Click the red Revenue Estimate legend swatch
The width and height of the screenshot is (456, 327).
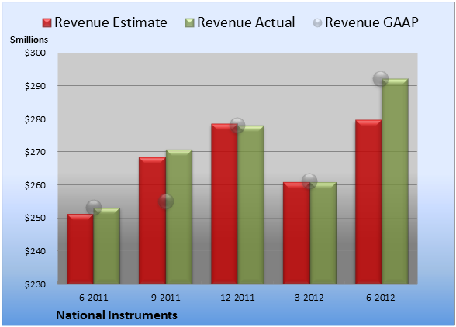coord(47,22)
